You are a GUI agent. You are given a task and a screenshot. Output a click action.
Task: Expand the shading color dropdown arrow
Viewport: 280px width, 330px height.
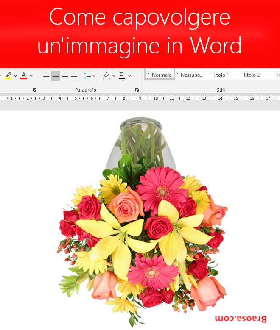tap(114, 76)
